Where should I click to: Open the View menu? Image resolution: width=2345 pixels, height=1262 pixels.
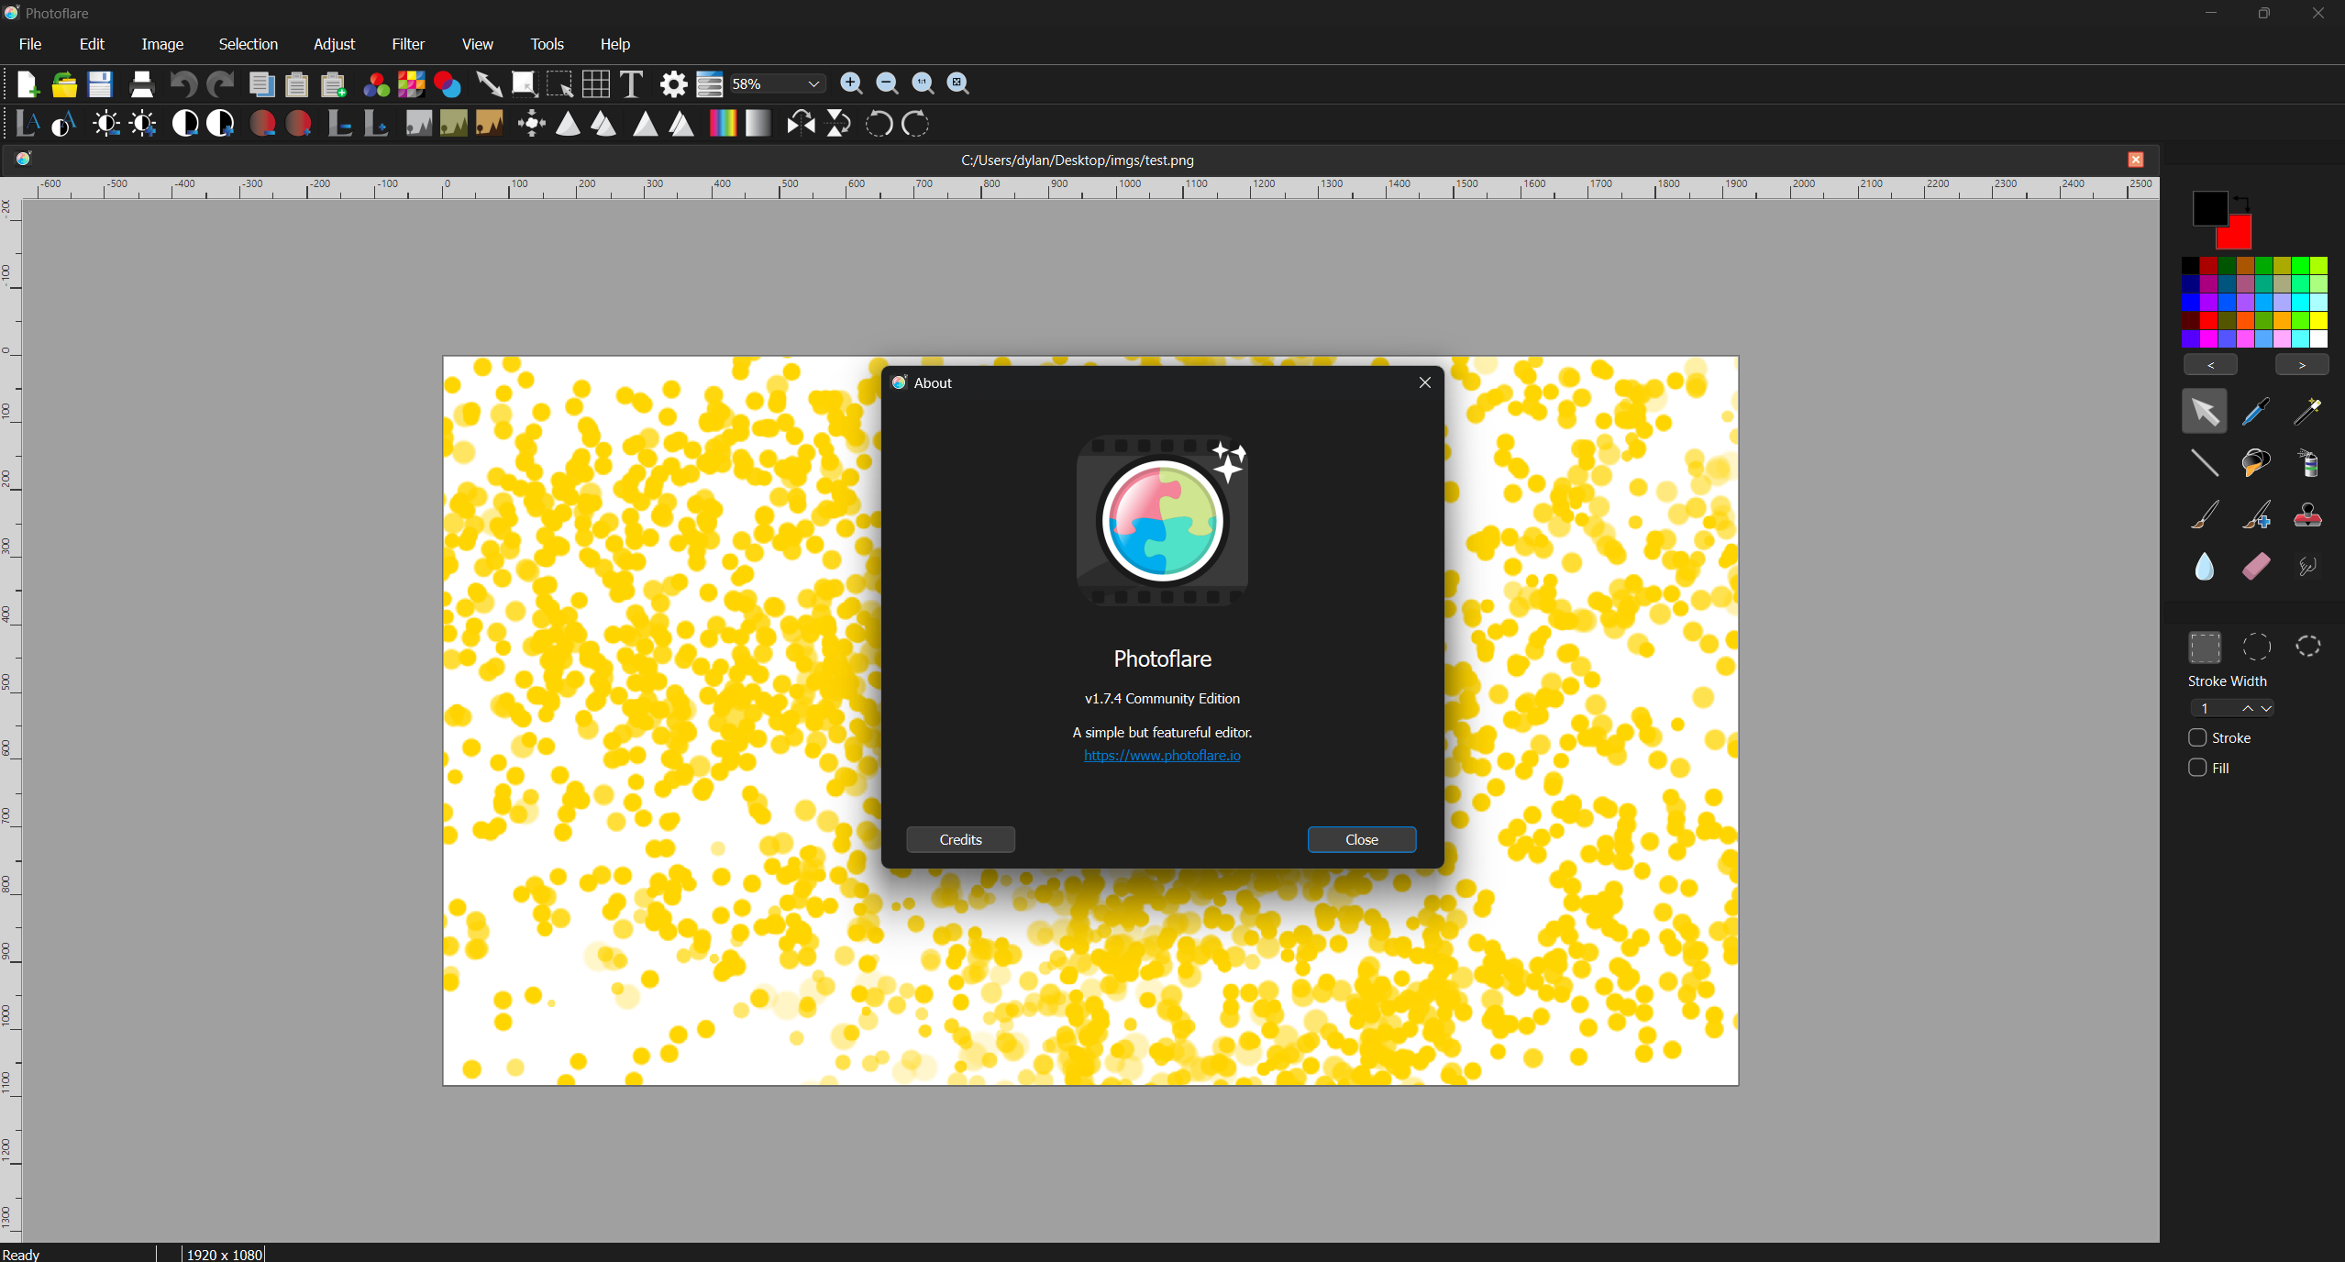477,44
